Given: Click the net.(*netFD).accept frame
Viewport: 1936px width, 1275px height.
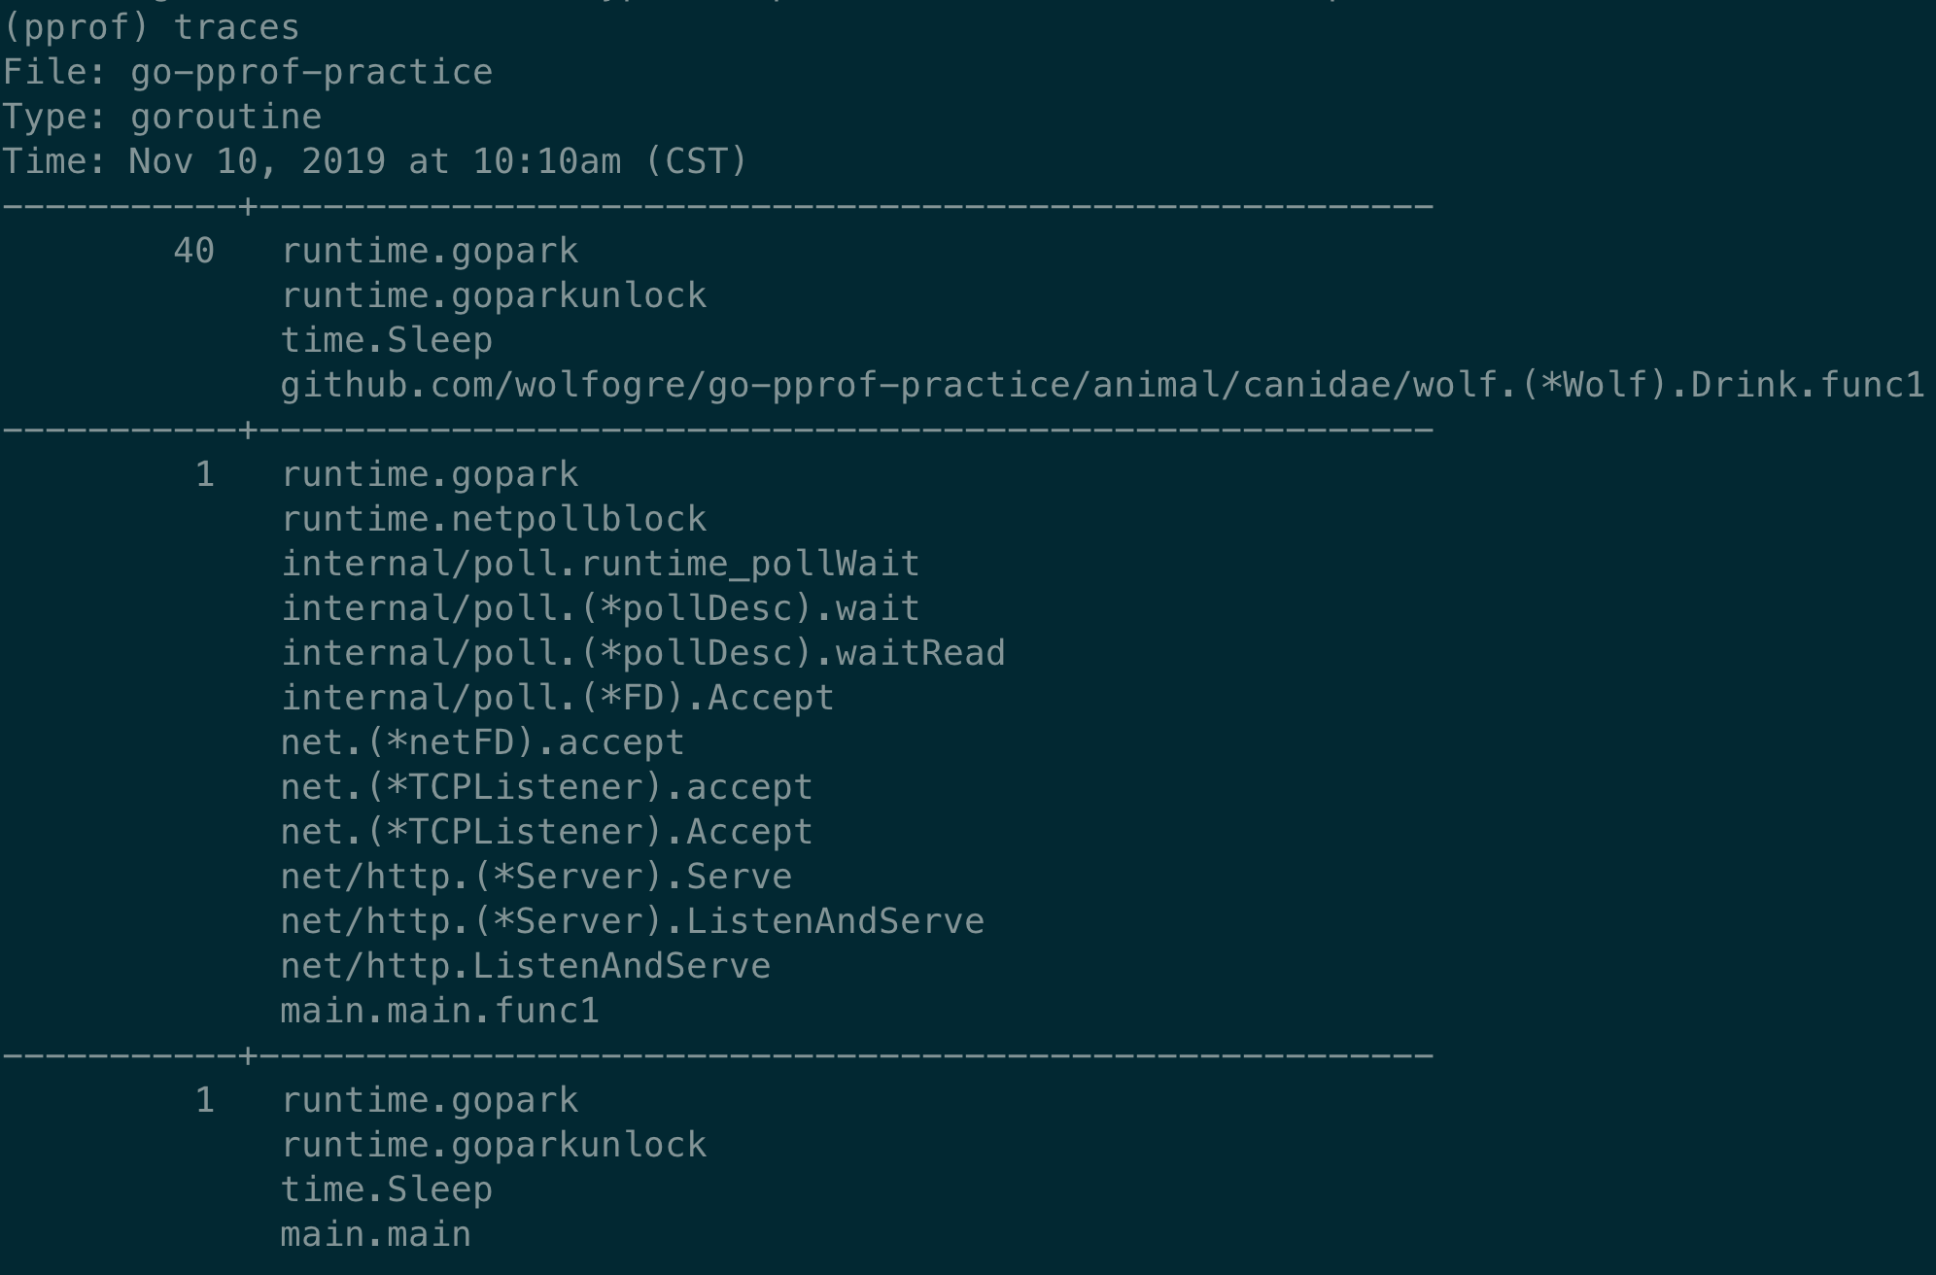Looking at the screenshot, I should 482,742.
